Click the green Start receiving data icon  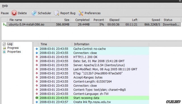coord(37,98)
